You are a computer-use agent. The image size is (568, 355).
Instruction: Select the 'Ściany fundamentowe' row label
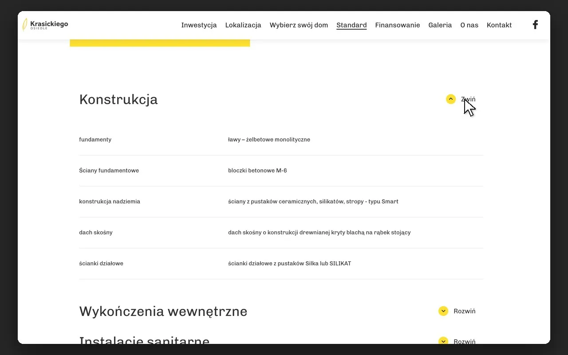tap(109, 170)
